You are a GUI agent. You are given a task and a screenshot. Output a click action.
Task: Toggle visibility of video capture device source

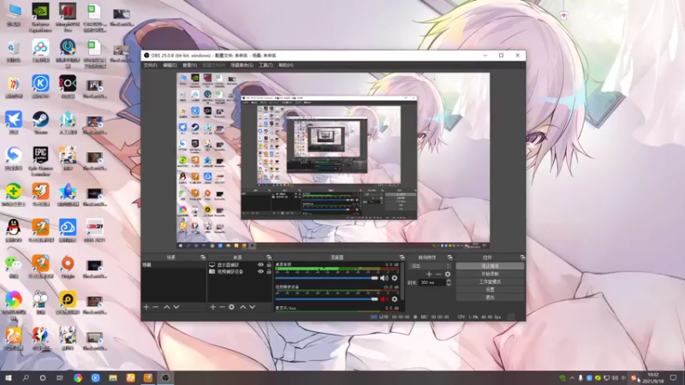coord(261,271)
